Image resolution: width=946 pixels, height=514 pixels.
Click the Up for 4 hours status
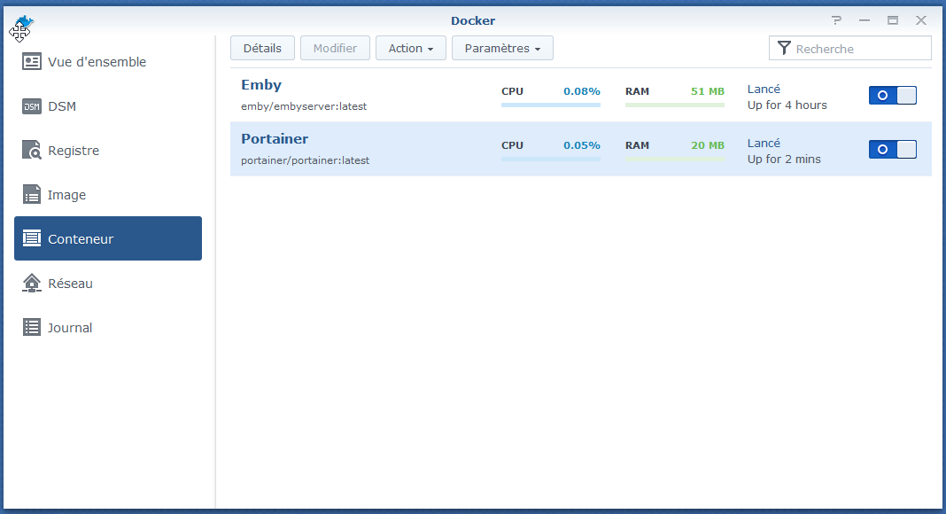787,105
